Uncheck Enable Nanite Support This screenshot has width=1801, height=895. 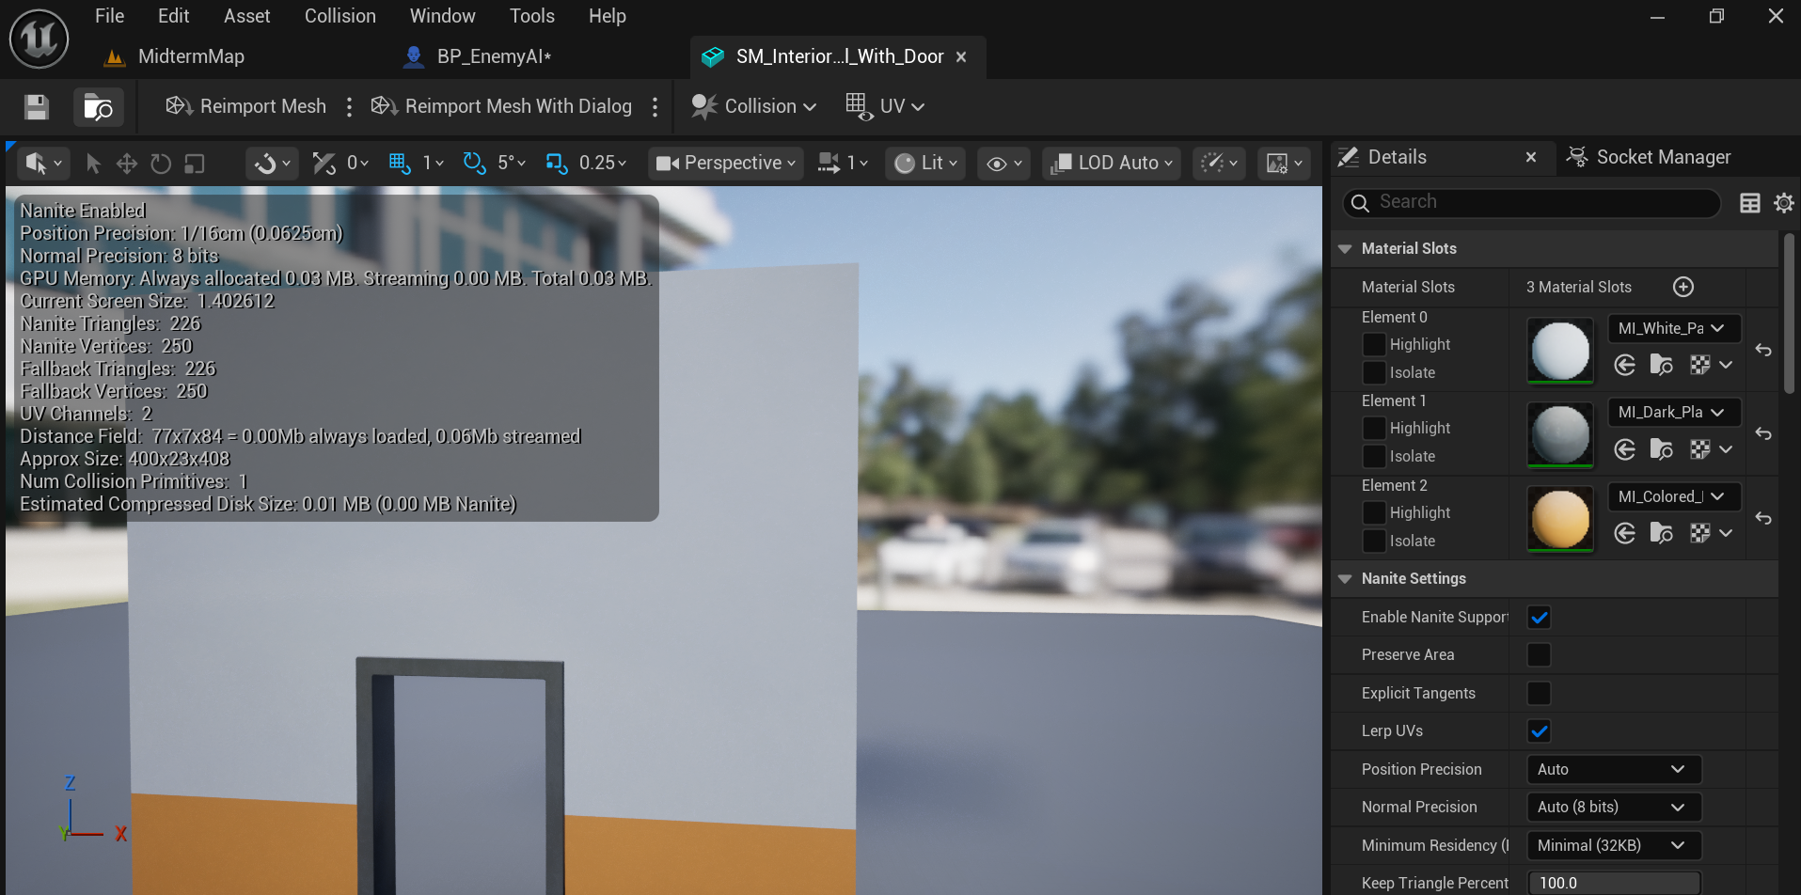[x=1540, y=618]
